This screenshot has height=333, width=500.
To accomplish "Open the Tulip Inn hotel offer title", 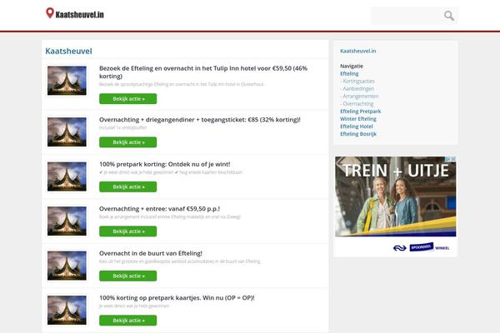I will coord(203,72).
